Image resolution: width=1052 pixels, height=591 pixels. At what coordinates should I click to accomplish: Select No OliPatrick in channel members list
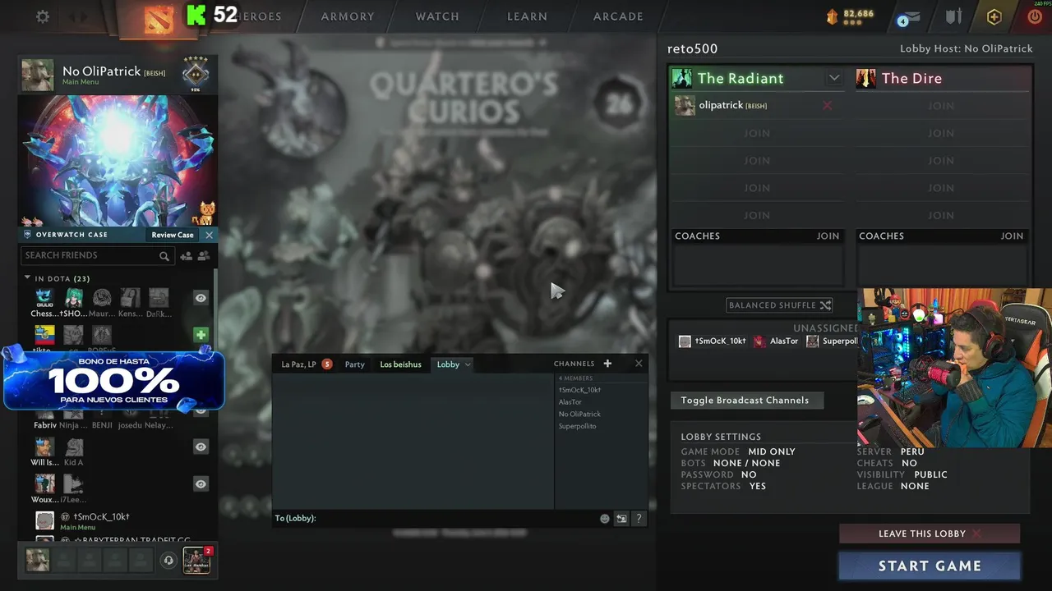(580, 414)
